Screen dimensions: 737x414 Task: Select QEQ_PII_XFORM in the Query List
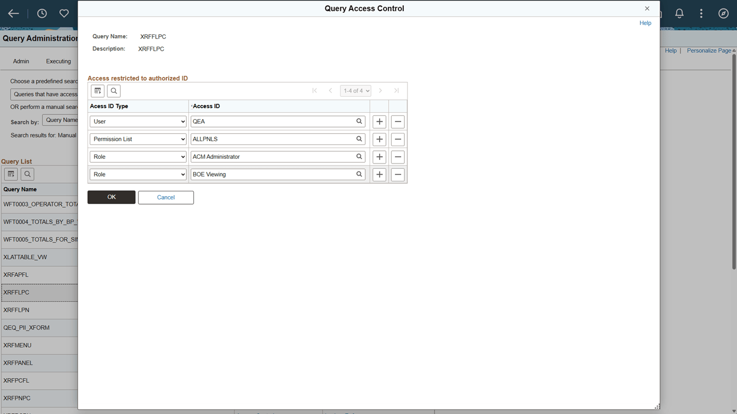26,328
